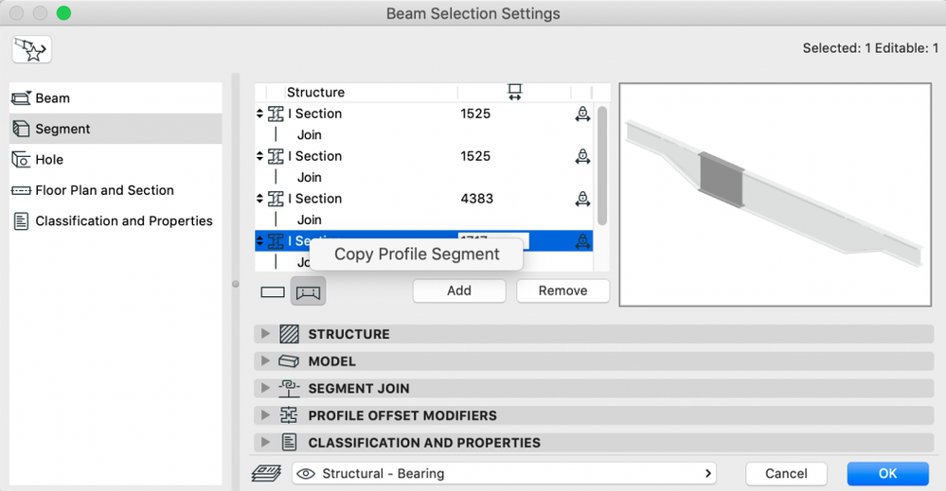Open the Structural - Bearing layer dropdown
Screen dimensions: 946x491
[504, 473]
